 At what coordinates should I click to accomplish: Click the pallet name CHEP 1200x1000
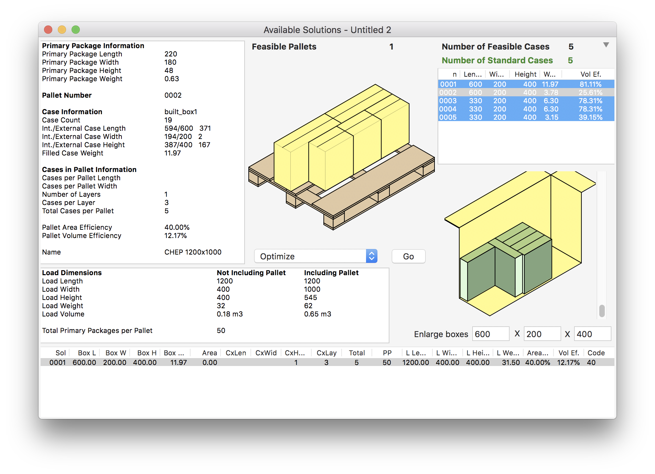click(193, 252)
